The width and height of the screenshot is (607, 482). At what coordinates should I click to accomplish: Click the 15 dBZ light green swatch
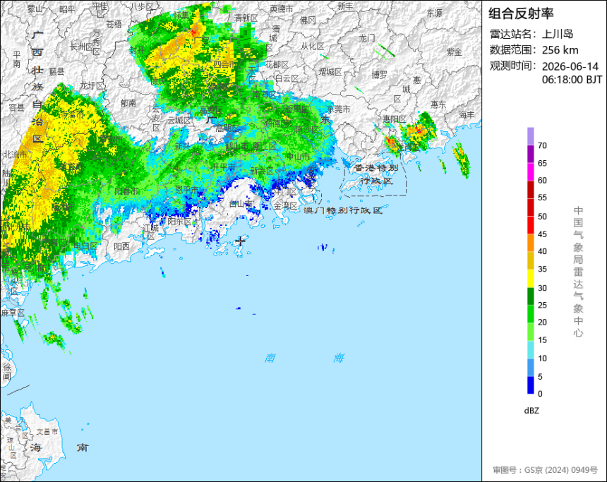pyautogui.click(x=530, y=332)
